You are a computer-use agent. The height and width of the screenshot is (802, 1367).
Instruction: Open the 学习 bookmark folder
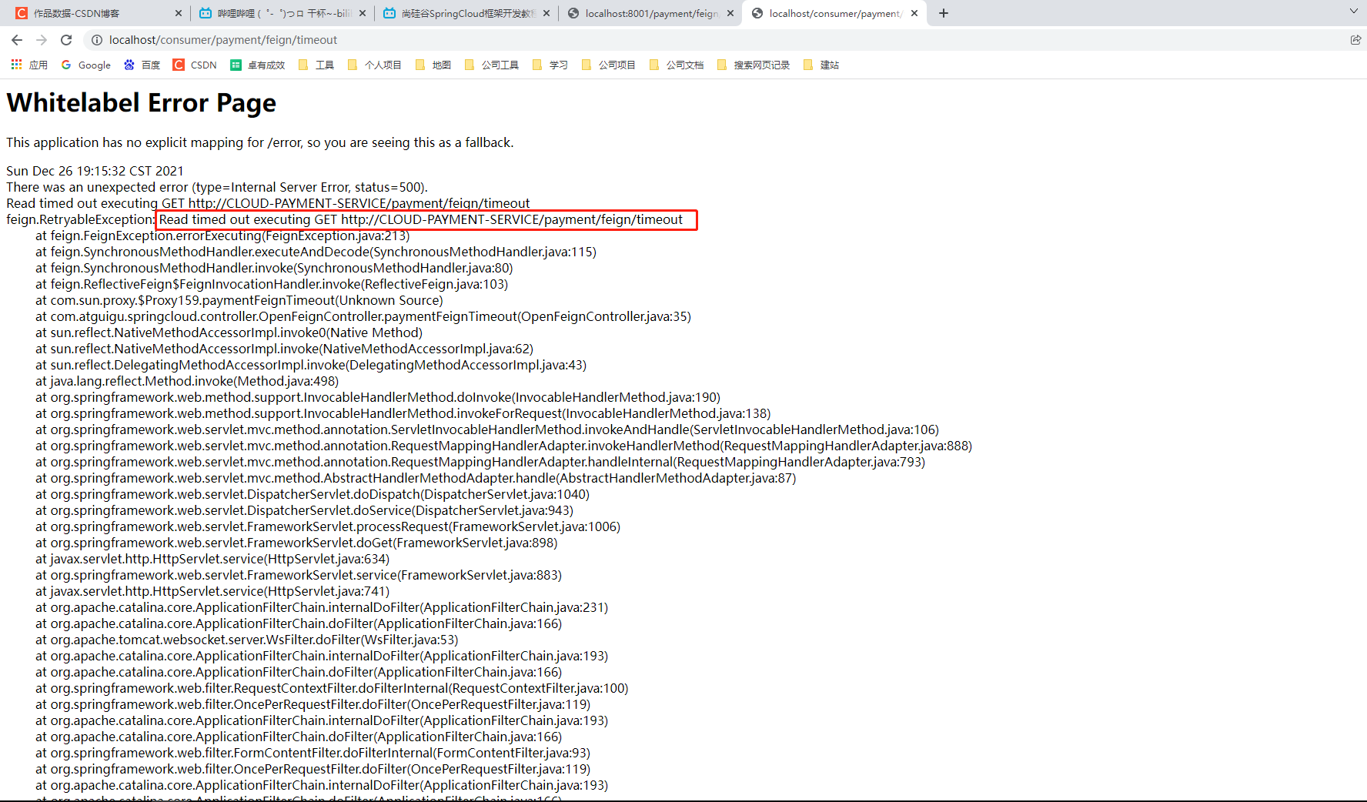click(x=550, y=65)
